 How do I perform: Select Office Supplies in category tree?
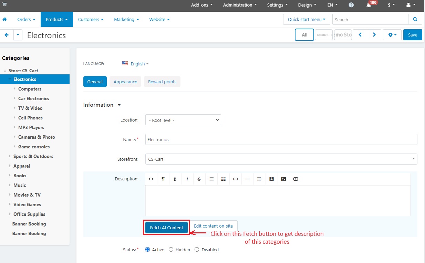(x=29, y=214)
